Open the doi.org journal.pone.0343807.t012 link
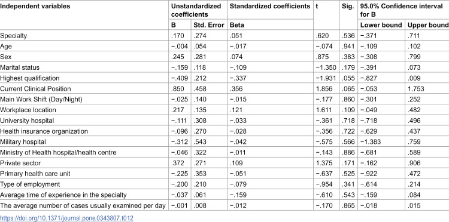The image size is (449, 222). [66, 218]
